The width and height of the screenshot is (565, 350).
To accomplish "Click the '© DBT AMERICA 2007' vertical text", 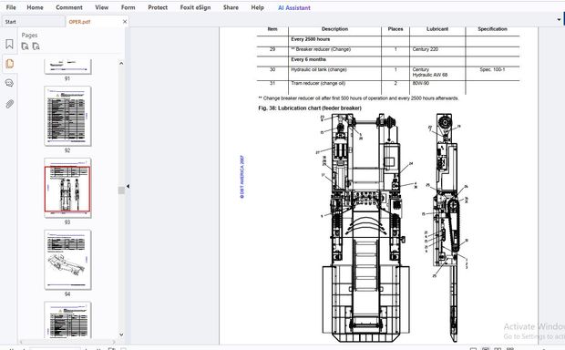I will click(242, 177).
